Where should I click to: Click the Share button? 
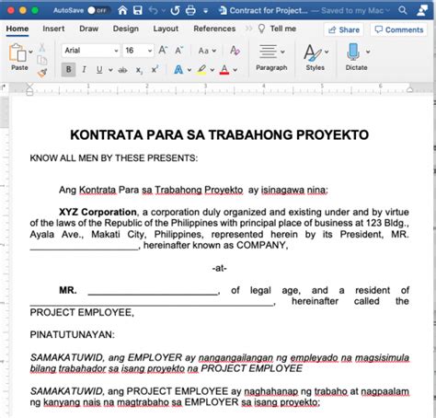[344, 29]
